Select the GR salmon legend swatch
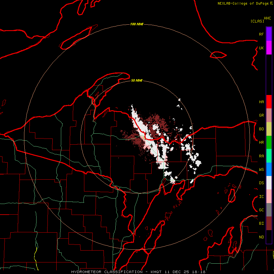The width and height of the screenshot is (274, 274). [x=269, y=115]
